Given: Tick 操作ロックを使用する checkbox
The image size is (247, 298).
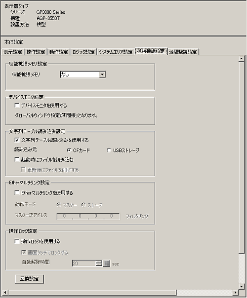Looking at the screenshot, I should click(x=17, y=241).
